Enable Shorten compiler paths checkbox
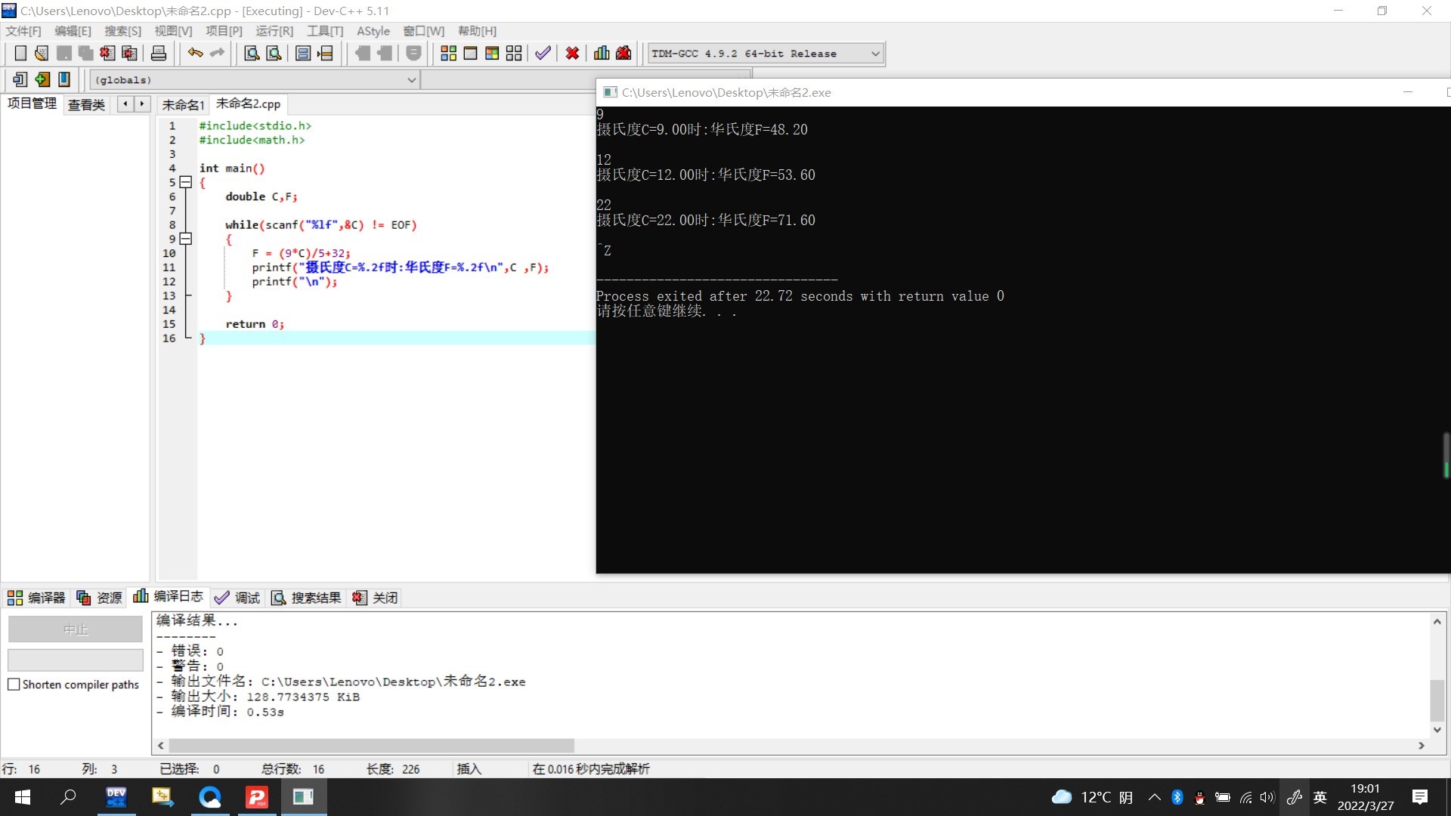Screen dimensions: 1451x816 point(14,685)
